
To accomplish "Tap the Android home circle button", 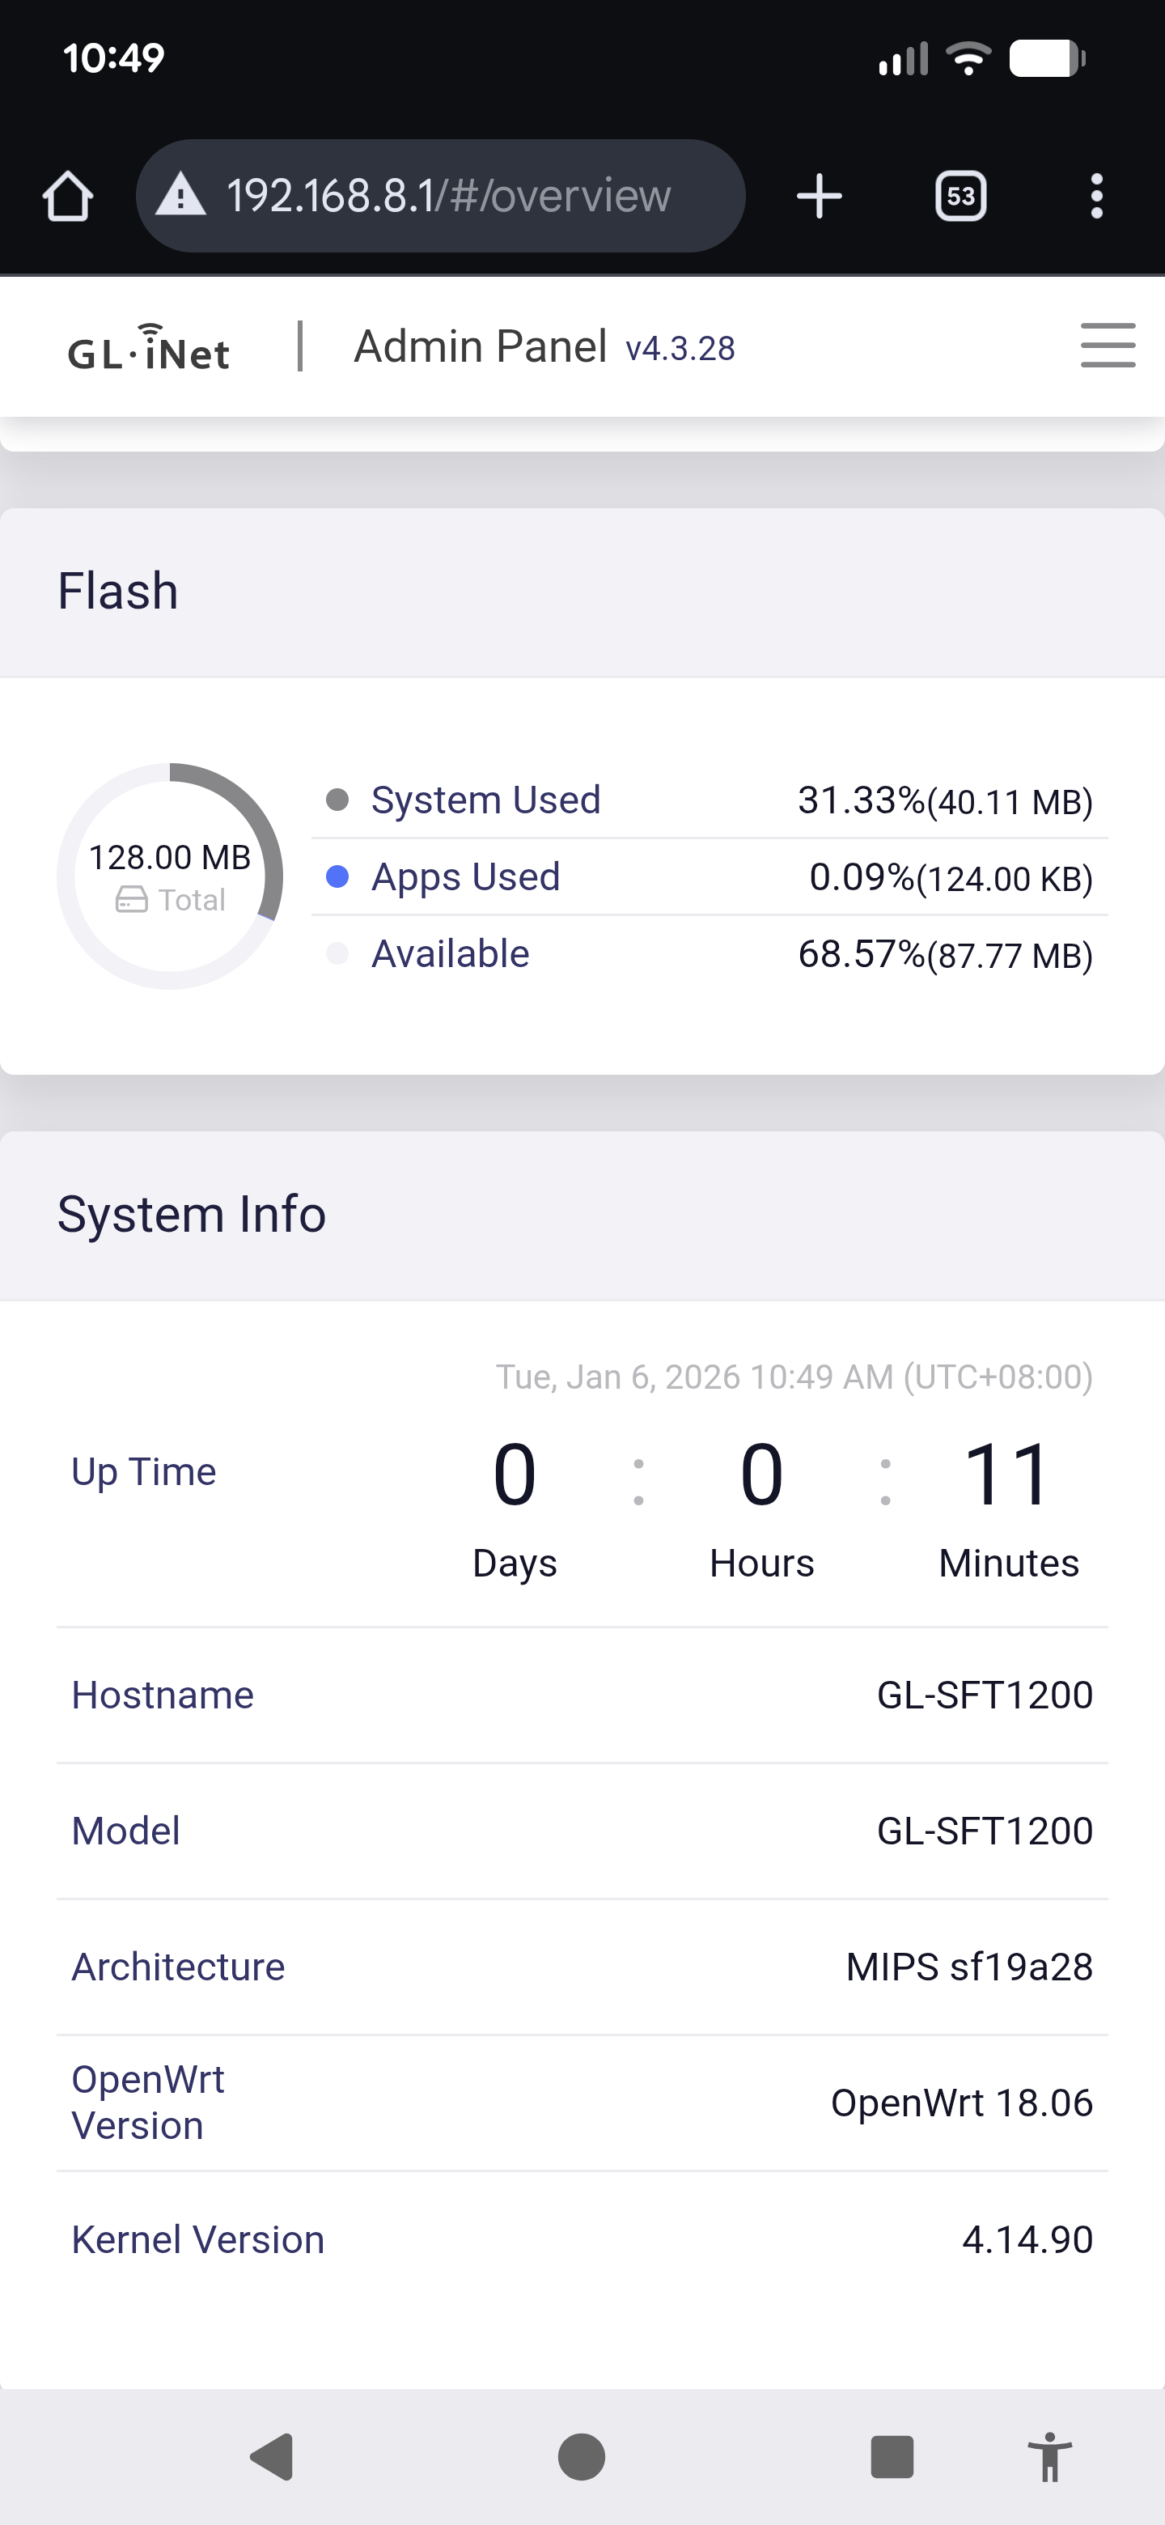I will (581, 2456).
